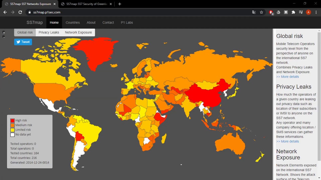Switch map to Network Exposure view
321x180 pixels.
point(78,32)
